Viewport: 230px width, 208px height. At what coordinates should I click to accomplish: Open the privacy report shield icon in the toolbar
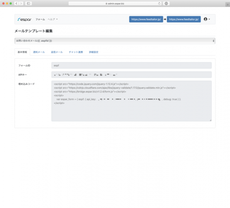166,3
